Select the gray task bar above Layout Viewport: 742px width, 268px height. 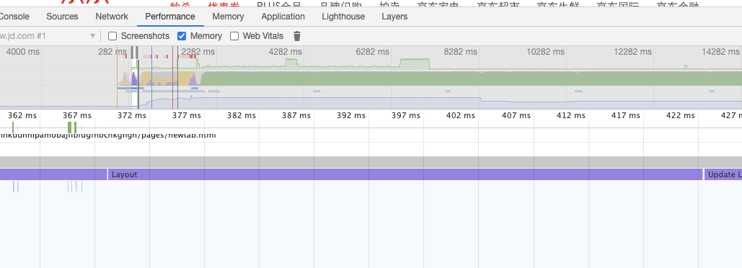click(x=371, y=161)
